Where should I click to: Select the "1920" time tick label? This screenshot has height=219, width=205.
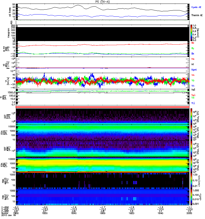click(132, 213)
